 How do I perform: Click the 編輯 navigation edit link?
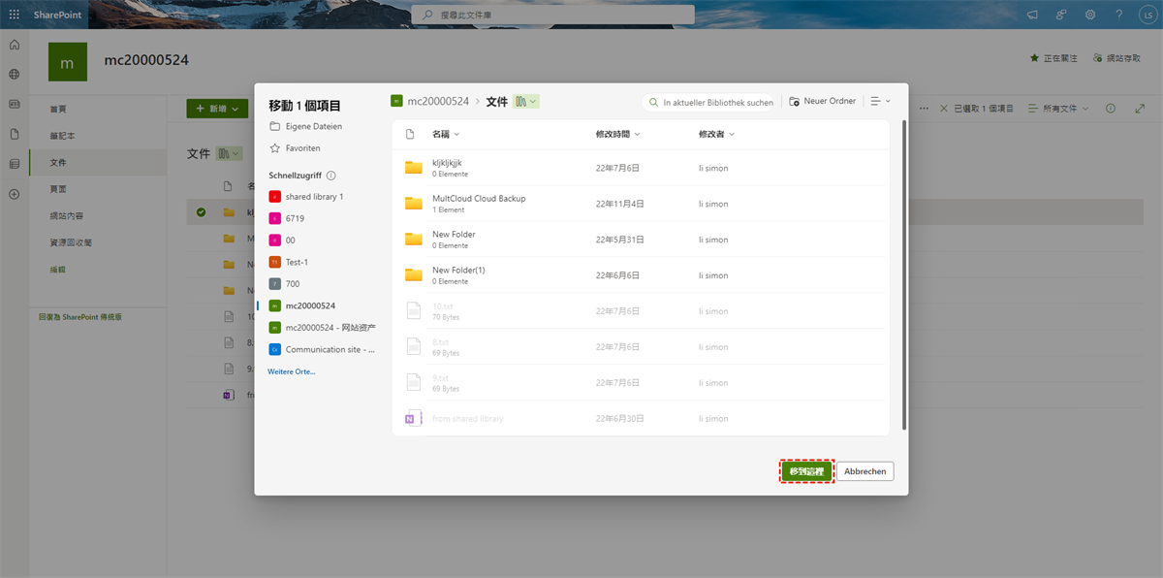click(58, 269)
